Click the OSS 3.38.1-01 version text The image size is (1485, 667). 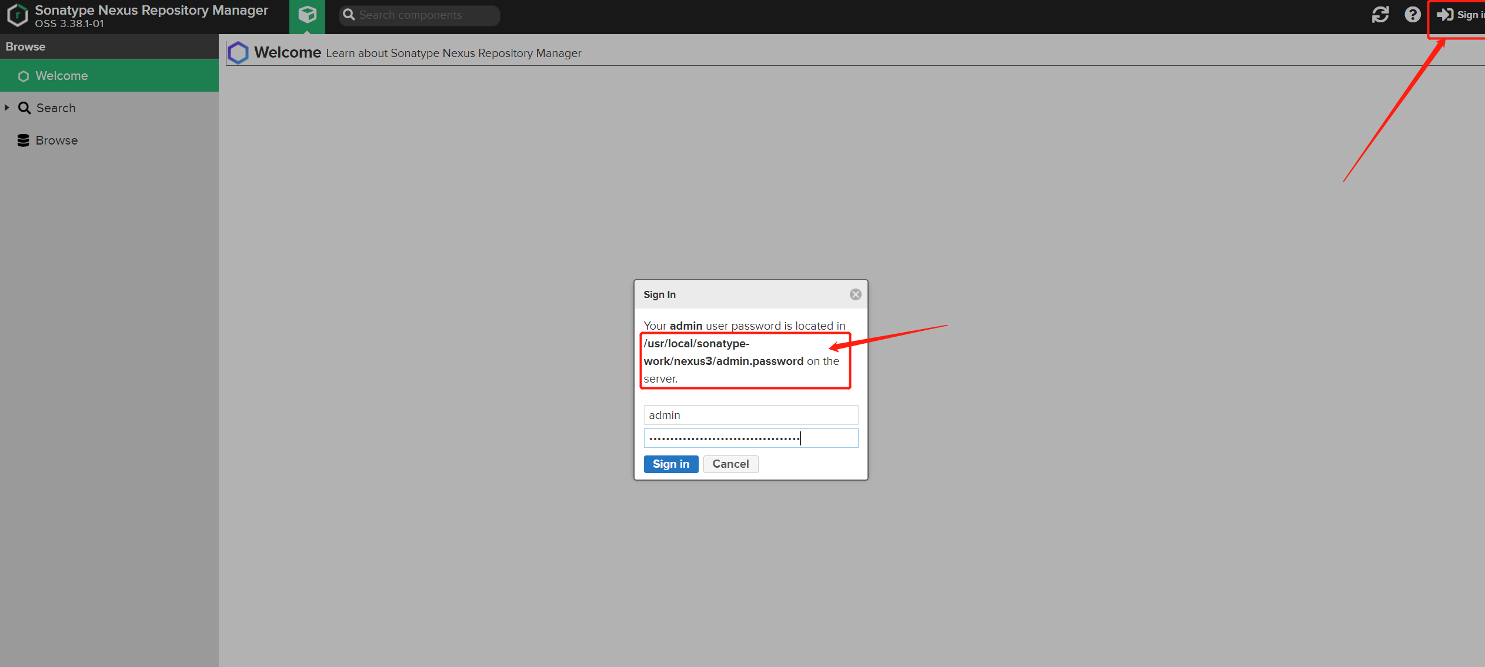(x=69, y=24)
